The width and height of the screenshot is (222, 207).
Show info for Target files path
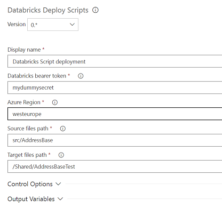coord(61,155)
